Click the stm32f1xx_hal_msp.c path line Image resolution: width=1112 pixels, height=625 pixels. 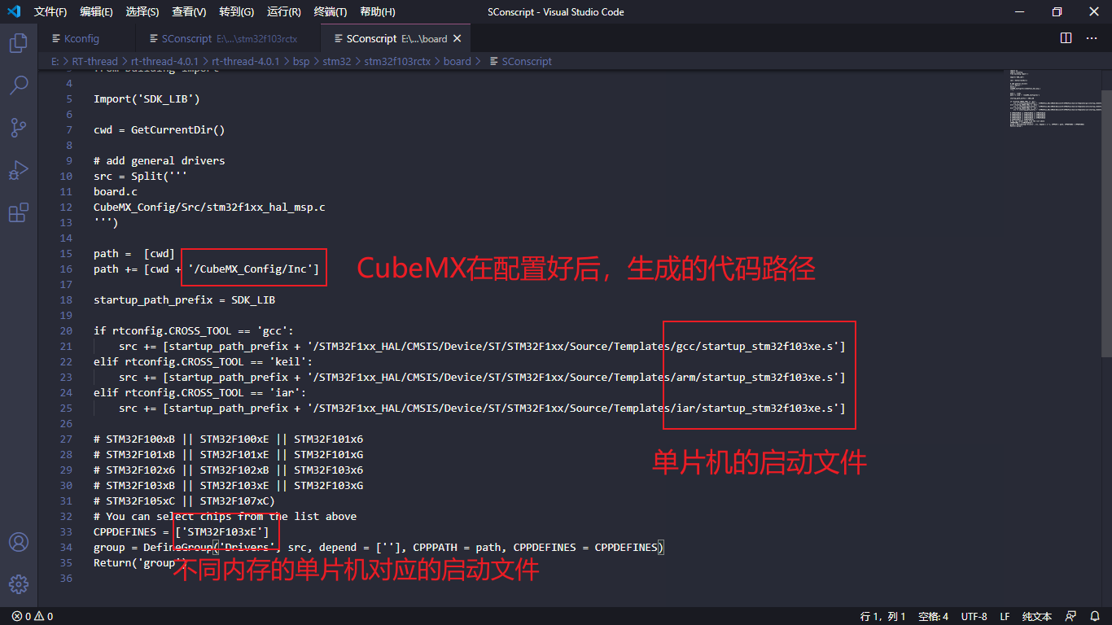tap(209, 207)
